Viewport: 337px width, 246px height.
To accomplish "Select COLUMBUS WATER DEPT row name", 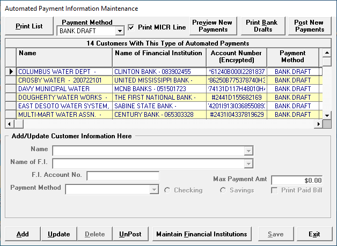I will point(64,72).
